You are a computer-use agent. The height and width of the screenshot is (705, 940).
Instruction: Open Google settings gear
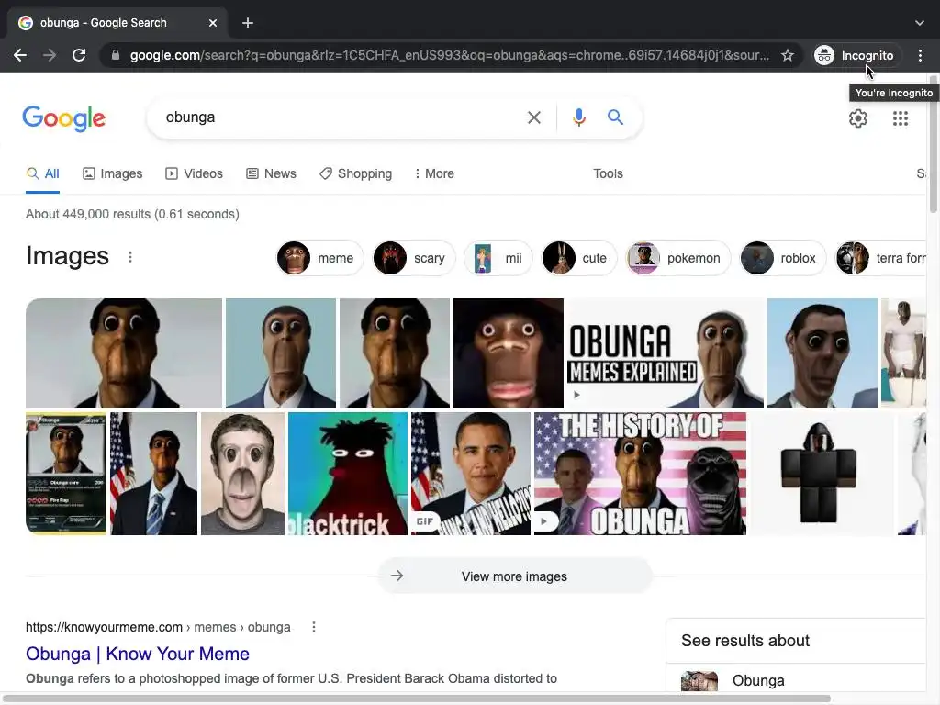(858, 118)
